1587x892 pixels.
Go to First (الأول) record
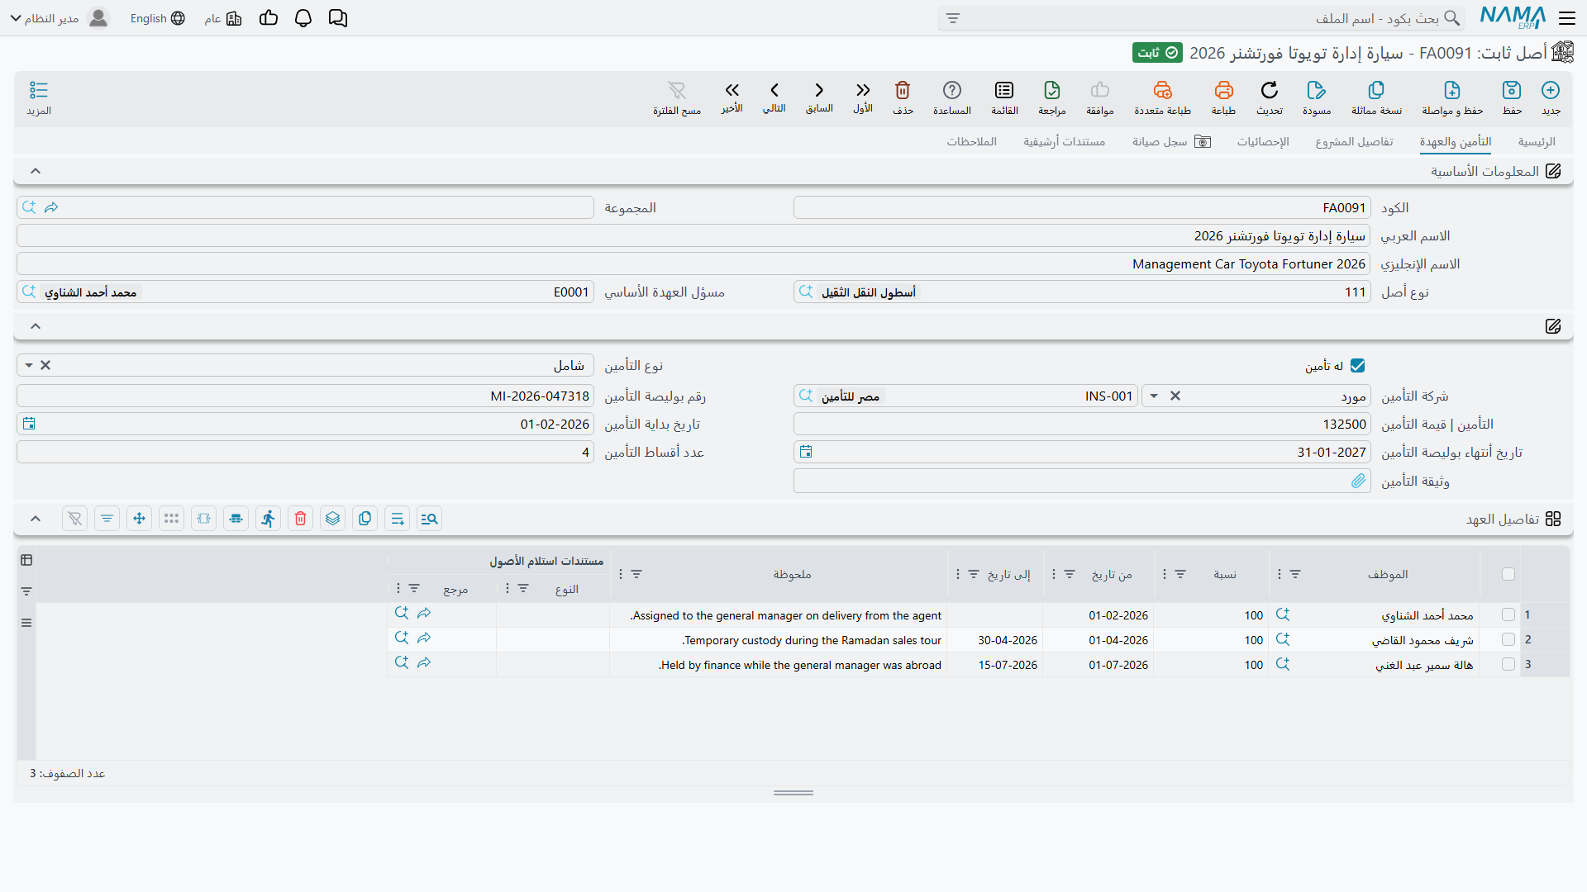[863, 90]
